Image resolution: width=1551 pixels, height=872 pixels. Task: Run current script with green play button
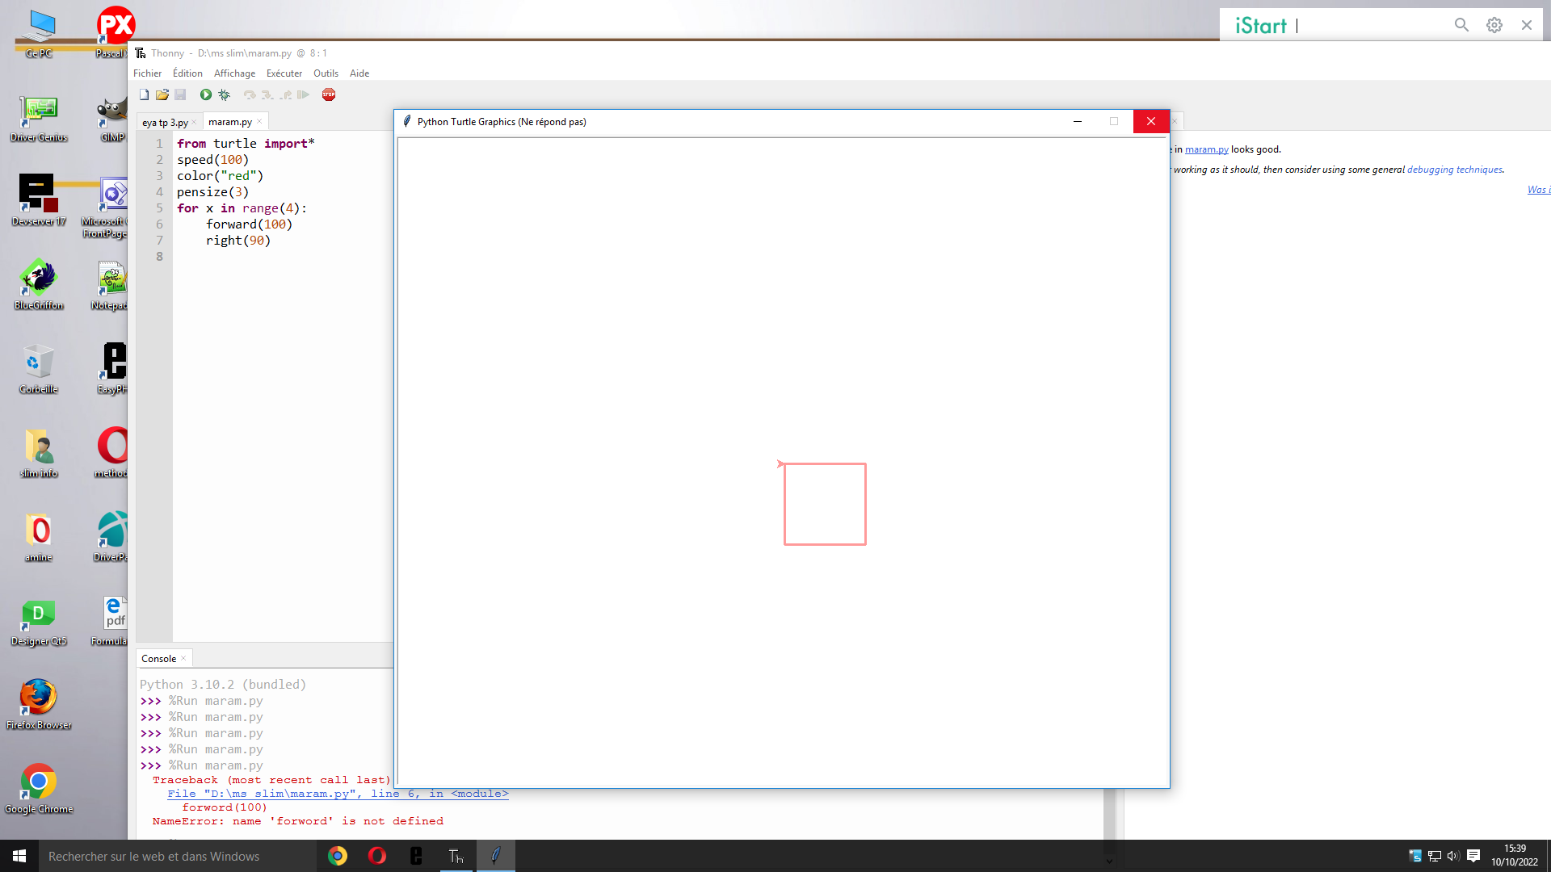pos(206,94)
